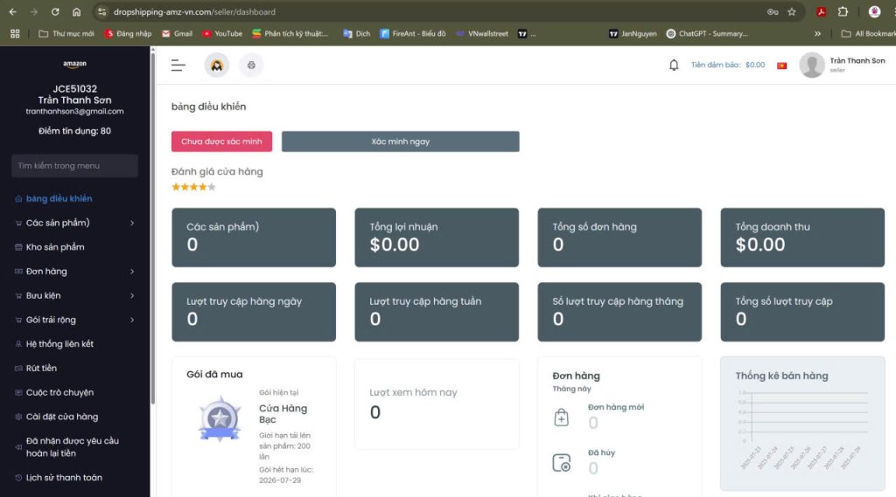Open the Thư mục mới bookmark folder

[x=66, y=34]
